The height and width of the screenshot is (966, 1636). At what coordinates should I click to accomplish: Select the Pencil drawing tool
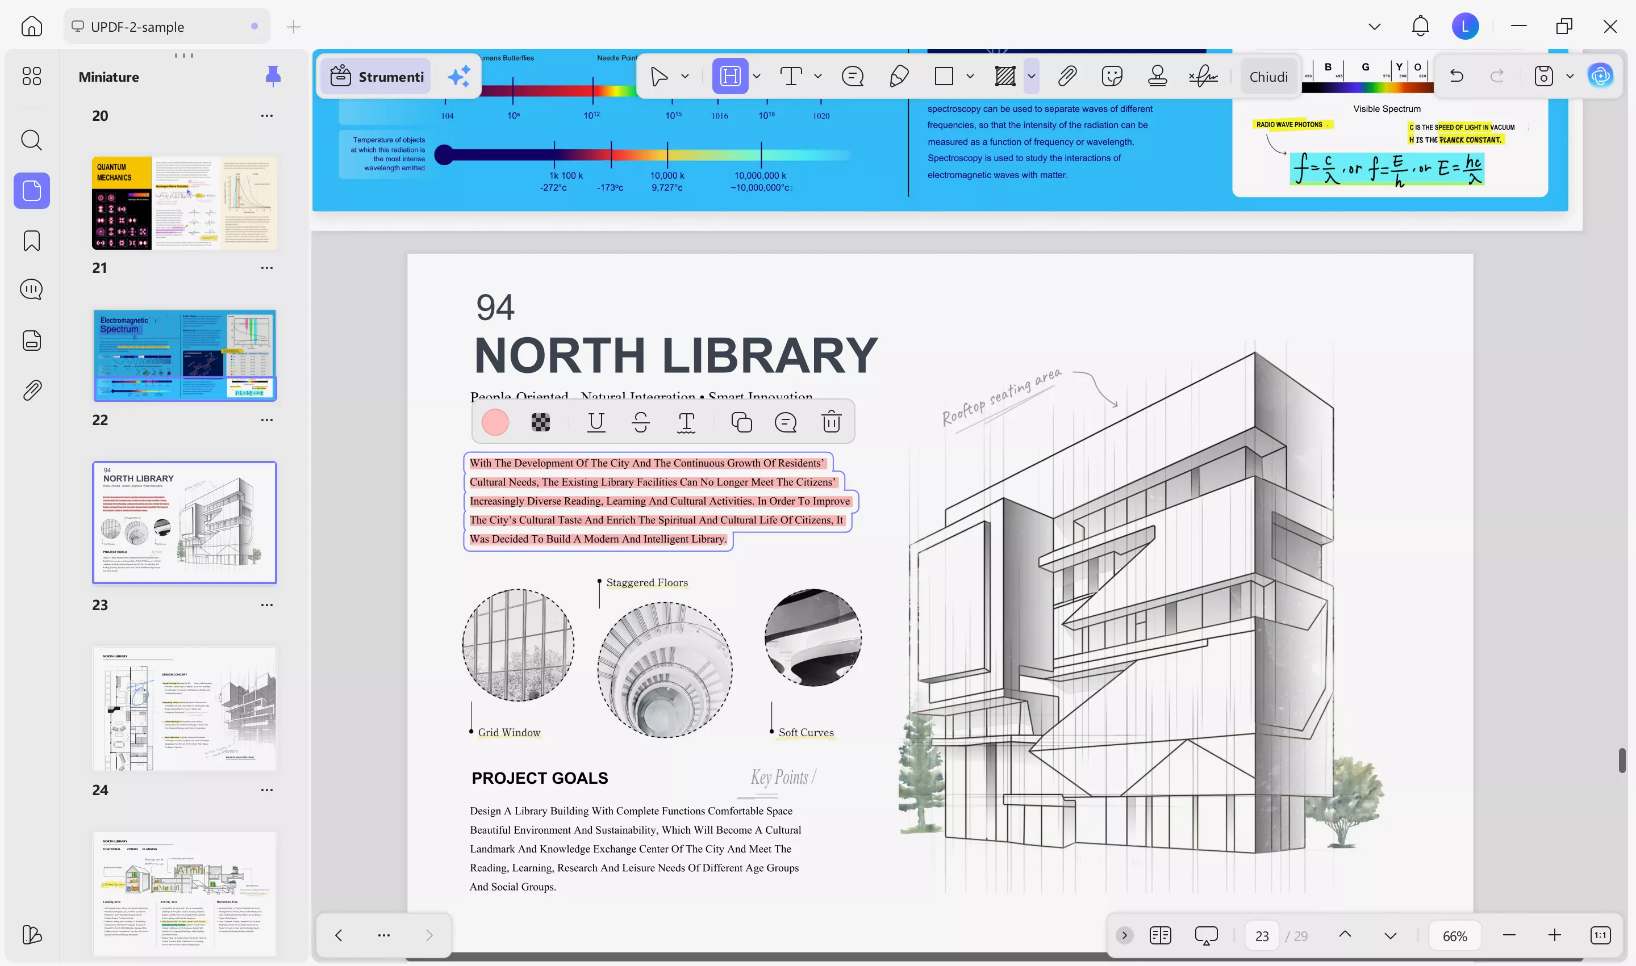coord(899,76)
